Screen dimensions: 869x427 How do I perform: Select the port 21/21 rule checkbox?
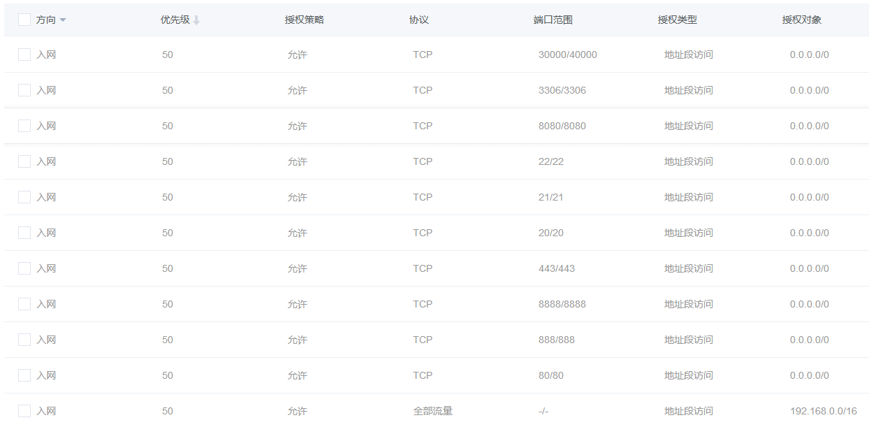tap(24, 197)
